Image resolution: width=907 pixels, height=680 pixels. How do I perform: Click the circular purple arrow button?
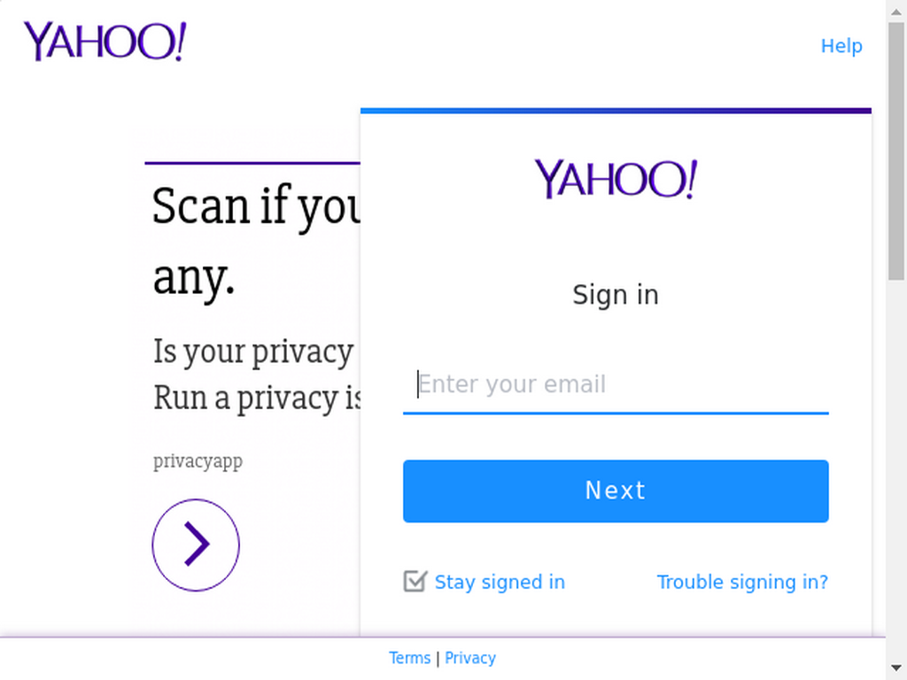coord(196,545)
